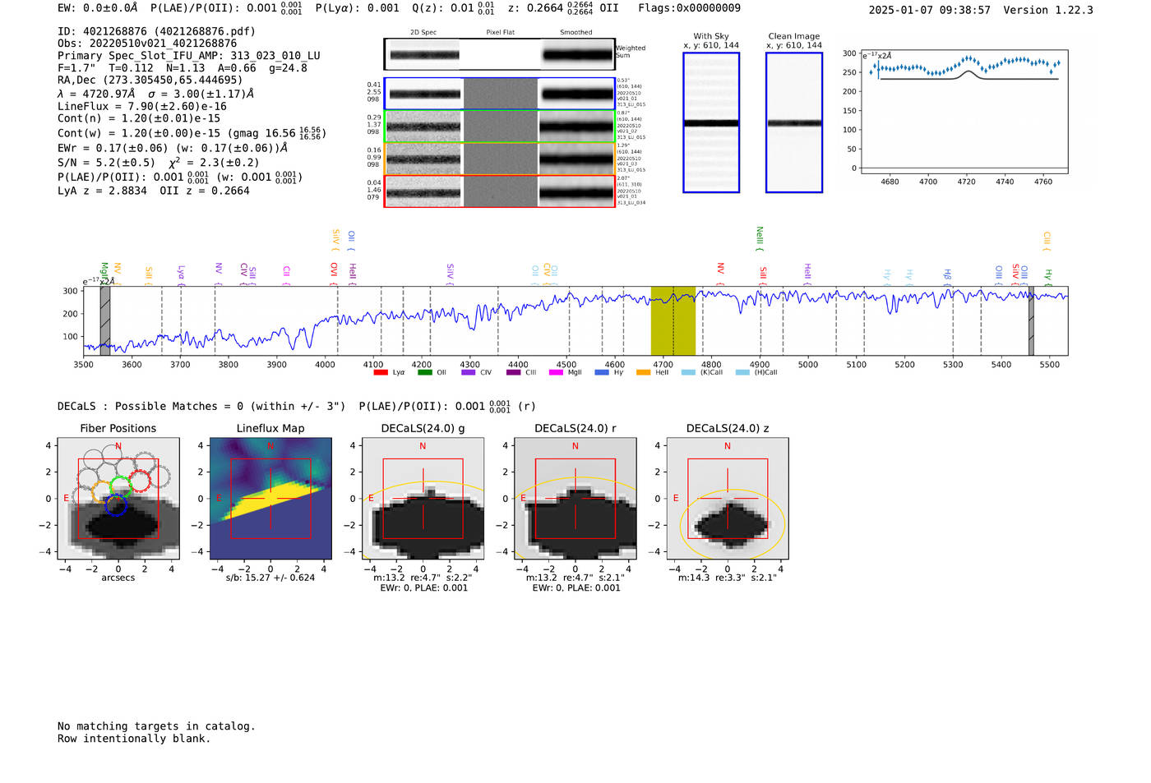Click the LyA z = 2.8834 text

[x=102, y=191]
